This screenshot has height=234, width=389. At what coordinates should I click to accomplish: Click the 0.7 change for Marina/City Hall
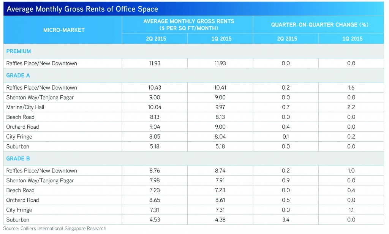[x=286, y=107]
